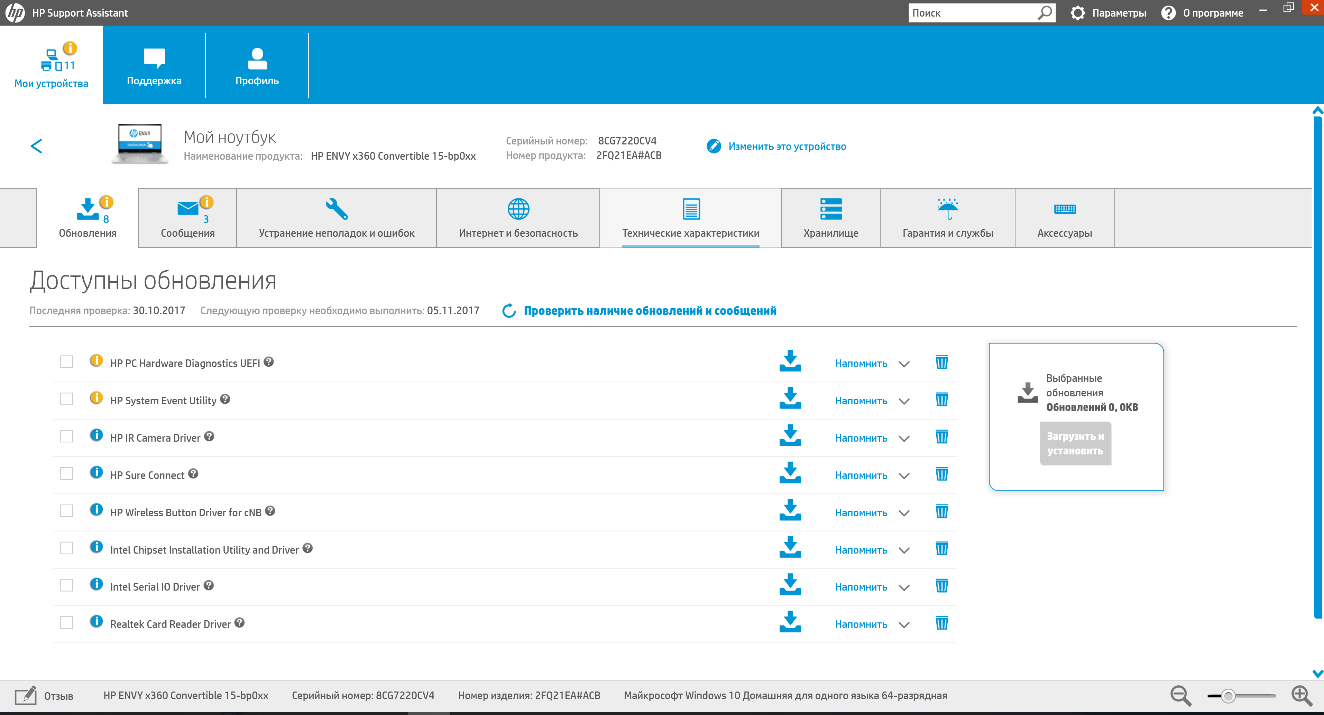Expand Напомнить chevron for Intel Chipset Installation Utility
This screenshot has height=715, width=1324.
pyautogui.click(x=904, y=551)
